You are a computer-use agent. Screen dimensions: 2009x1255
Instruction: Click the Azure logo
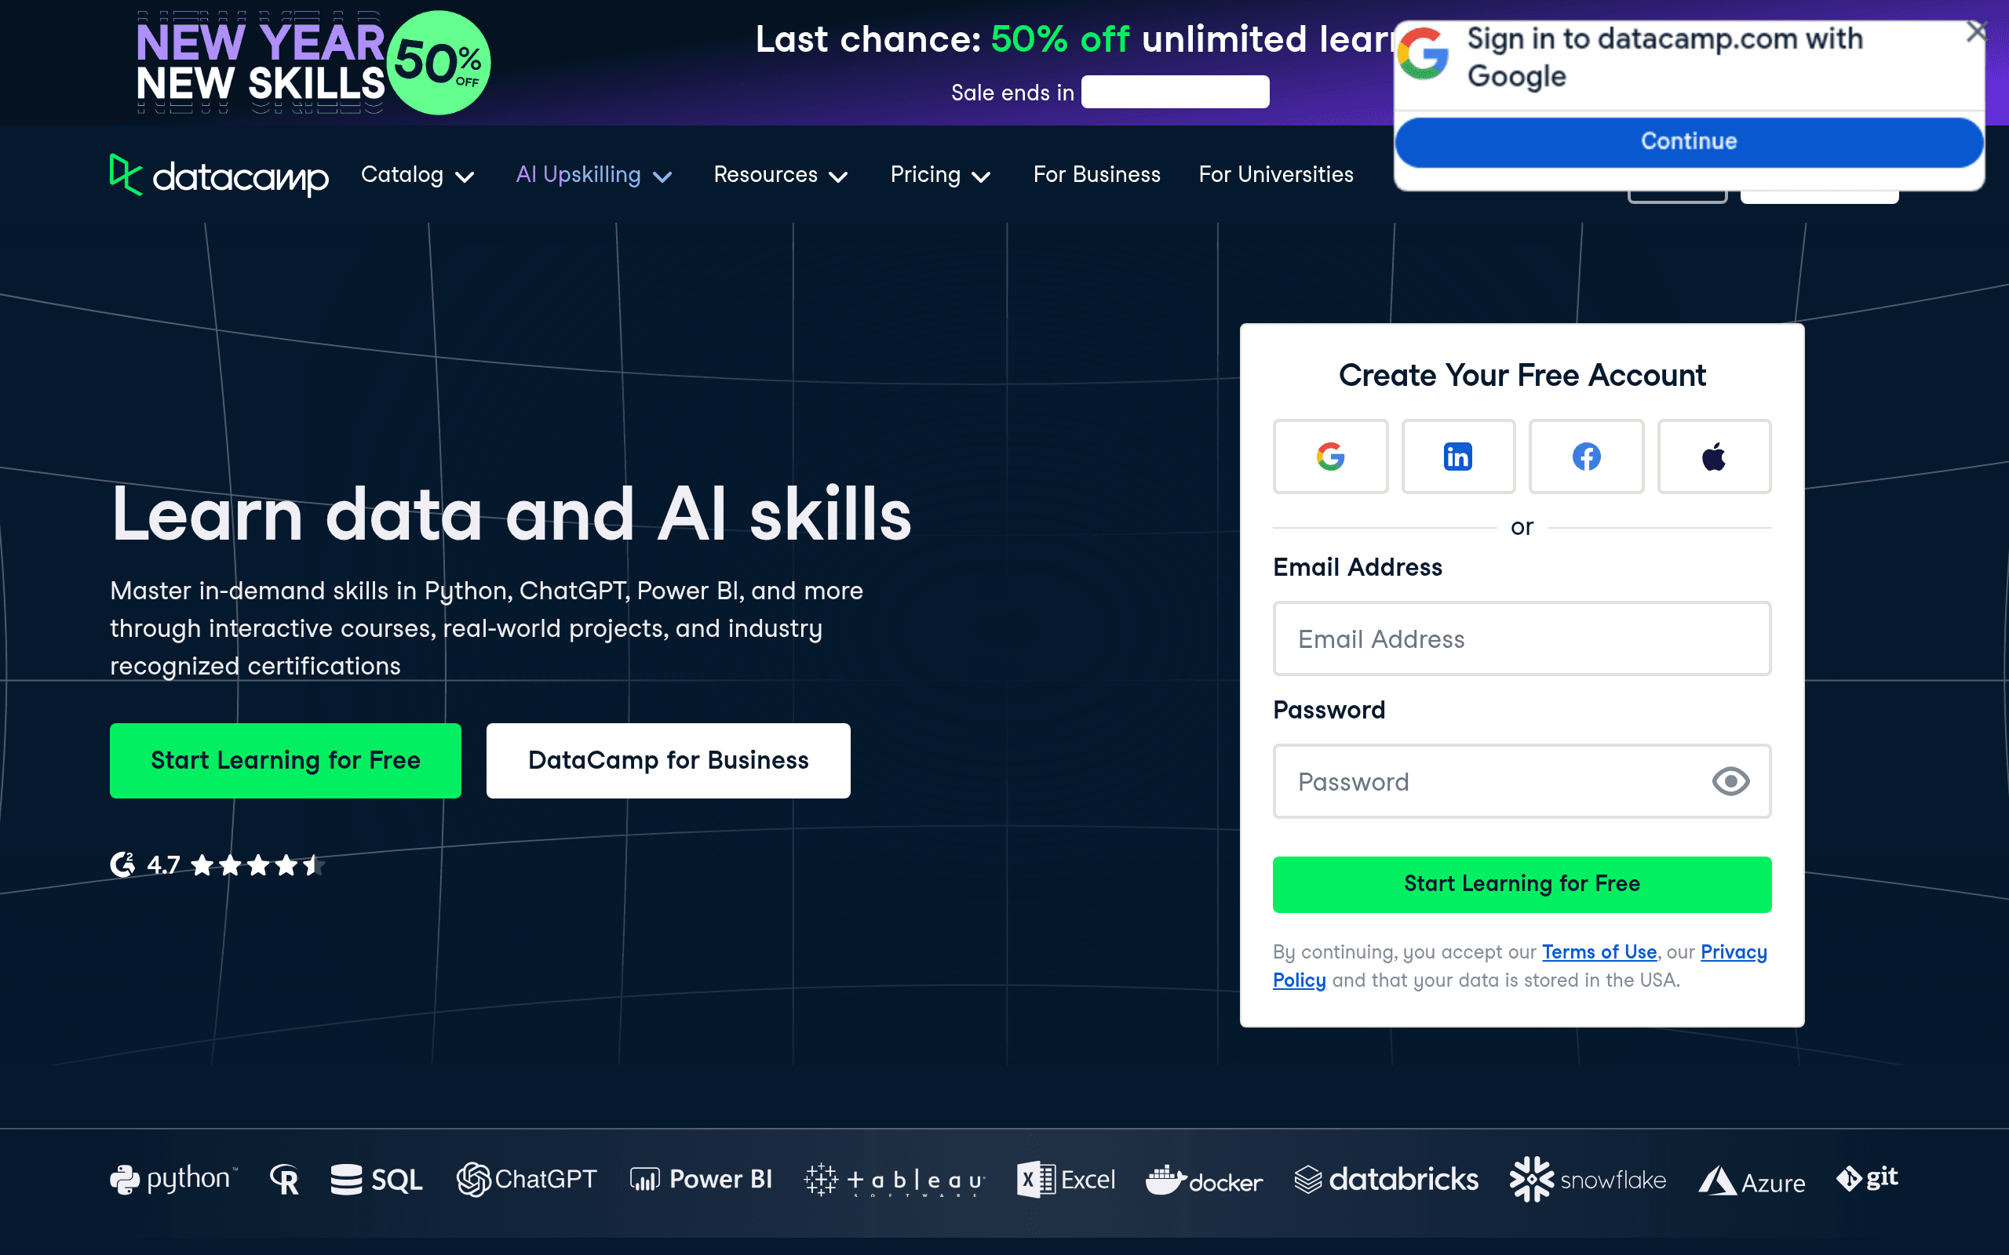[1752, 1181]
